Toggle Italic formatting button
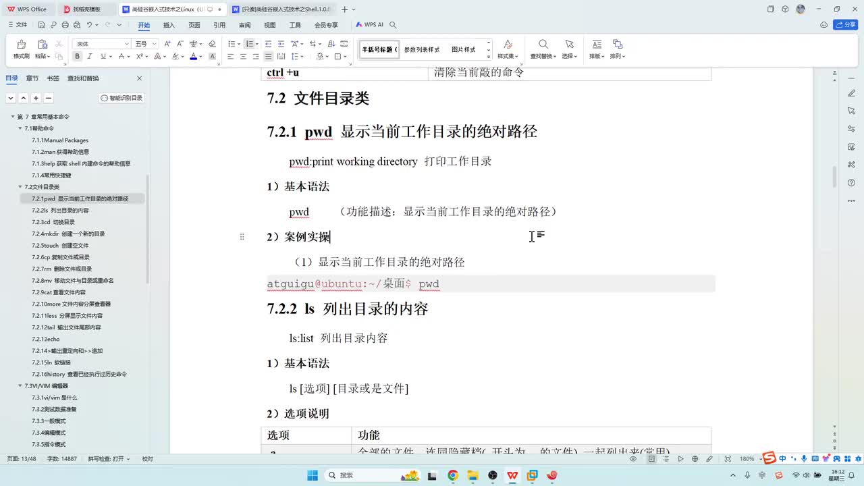Image resolution: width=864 pixels, height=486 pixels. 88,57
